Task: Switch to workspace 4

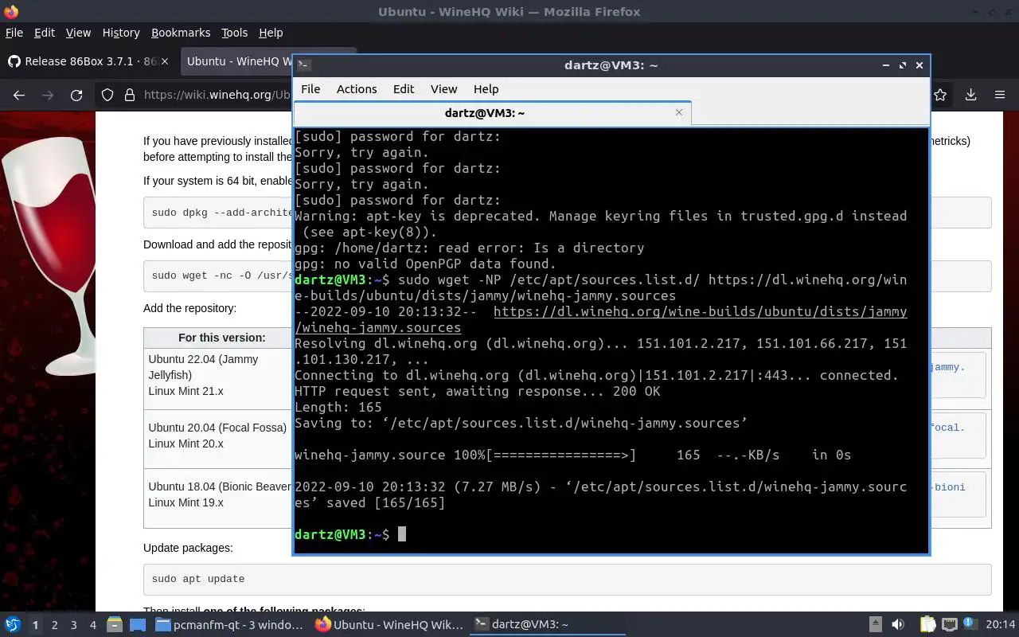Action: 93,625
